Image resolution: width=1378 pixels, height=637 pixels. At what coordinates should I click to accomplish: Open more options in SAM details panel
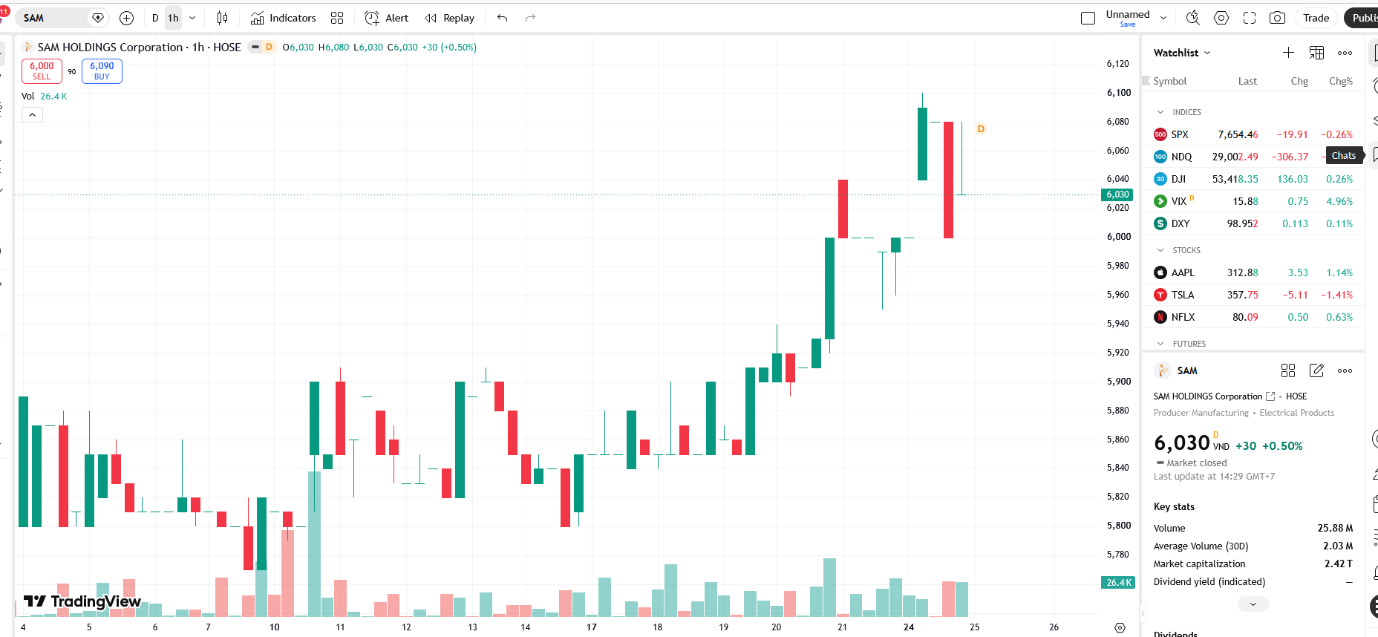[1345, 370]
